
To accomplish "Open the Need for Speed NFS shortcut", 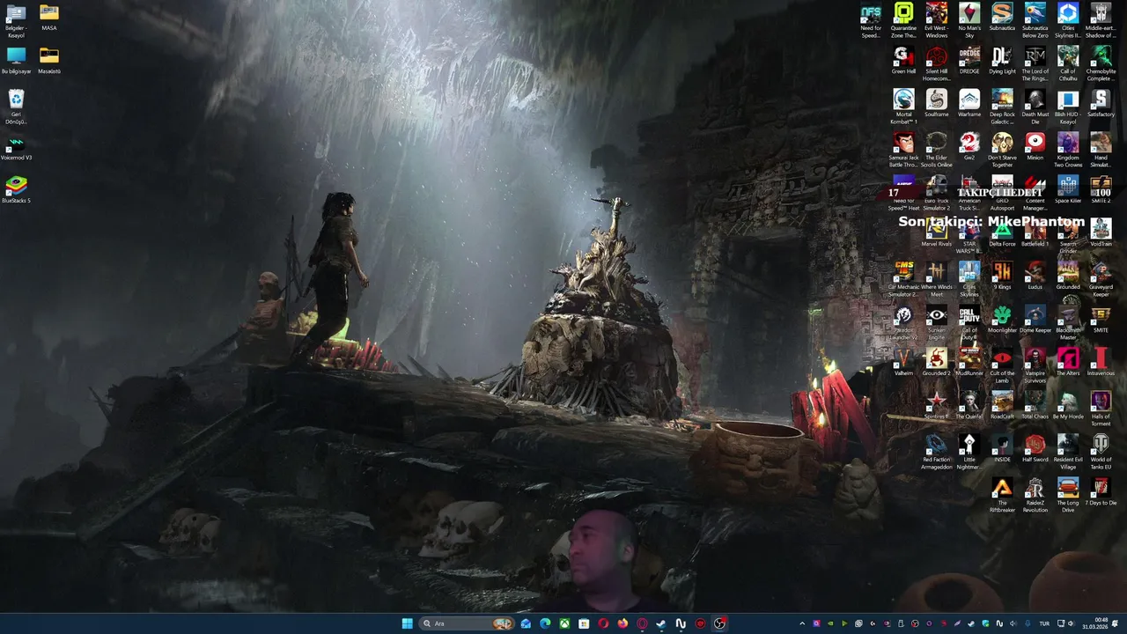I will [x=871, y=19].
